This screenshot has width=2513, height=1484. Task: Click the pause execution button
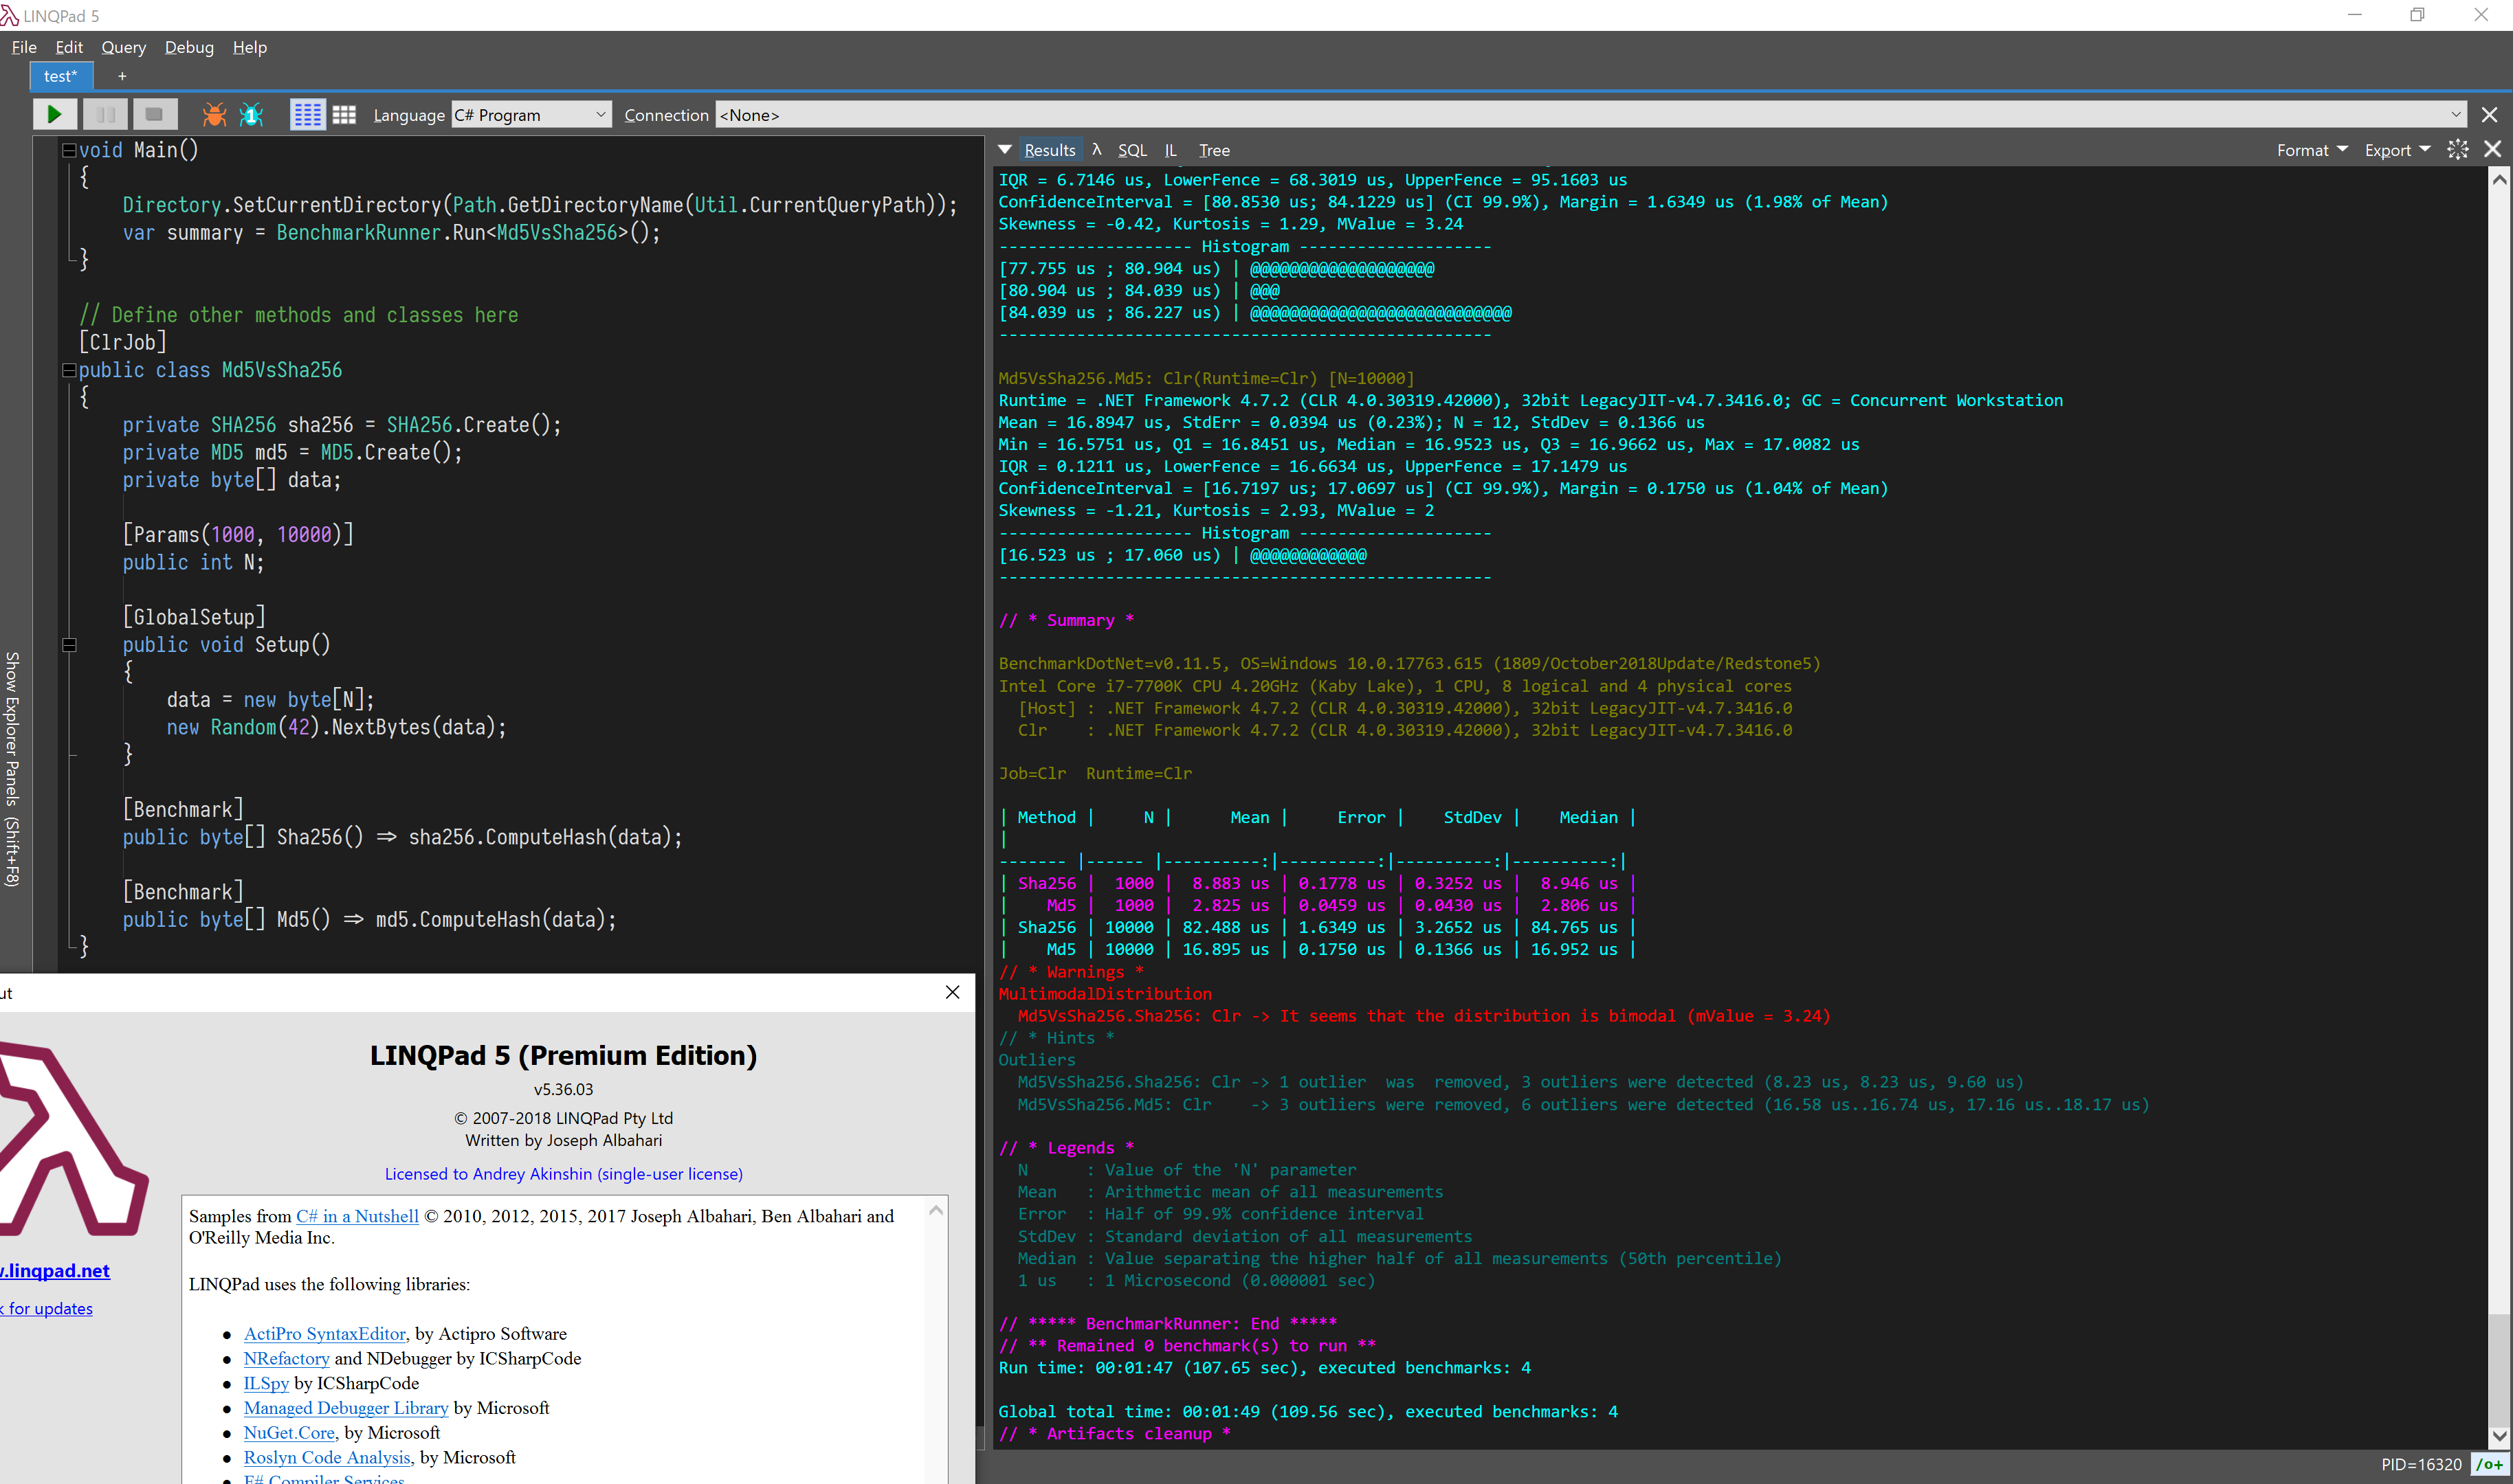[105, 114]
